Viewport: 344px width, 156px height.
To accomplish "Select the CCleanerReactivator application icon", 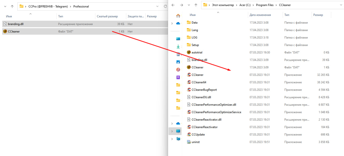I will pos(189,127).
